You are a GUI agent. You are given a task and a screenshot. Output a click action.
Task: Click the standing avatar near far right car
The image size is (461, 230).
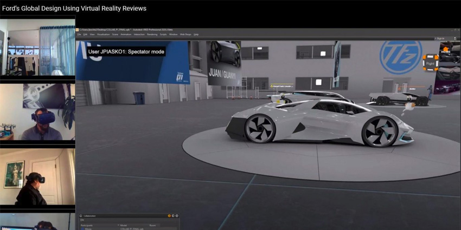(x=430, y=93)
